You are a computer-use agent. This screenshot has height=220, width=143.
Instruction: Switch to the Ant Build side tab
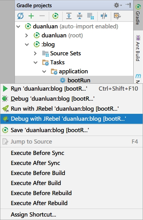click(138, 48)
